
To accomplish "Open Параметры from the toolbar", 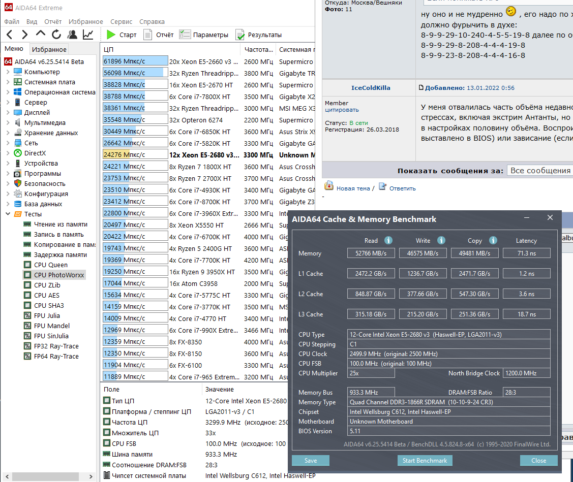I will click(x=203, y=35).
